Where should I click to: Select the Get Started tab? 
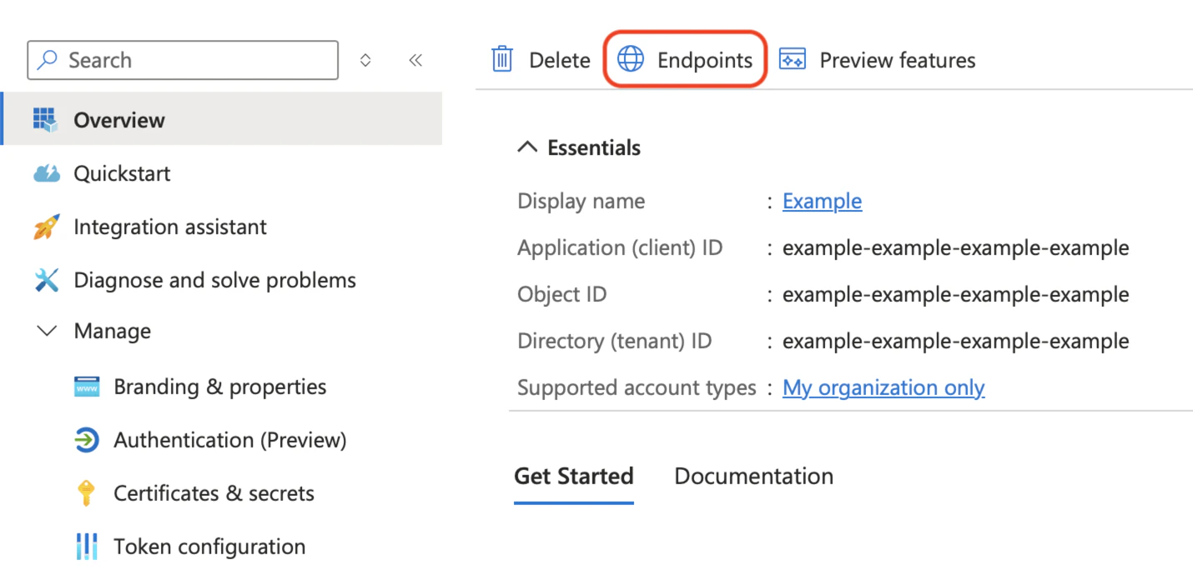(x=573, y=476)
